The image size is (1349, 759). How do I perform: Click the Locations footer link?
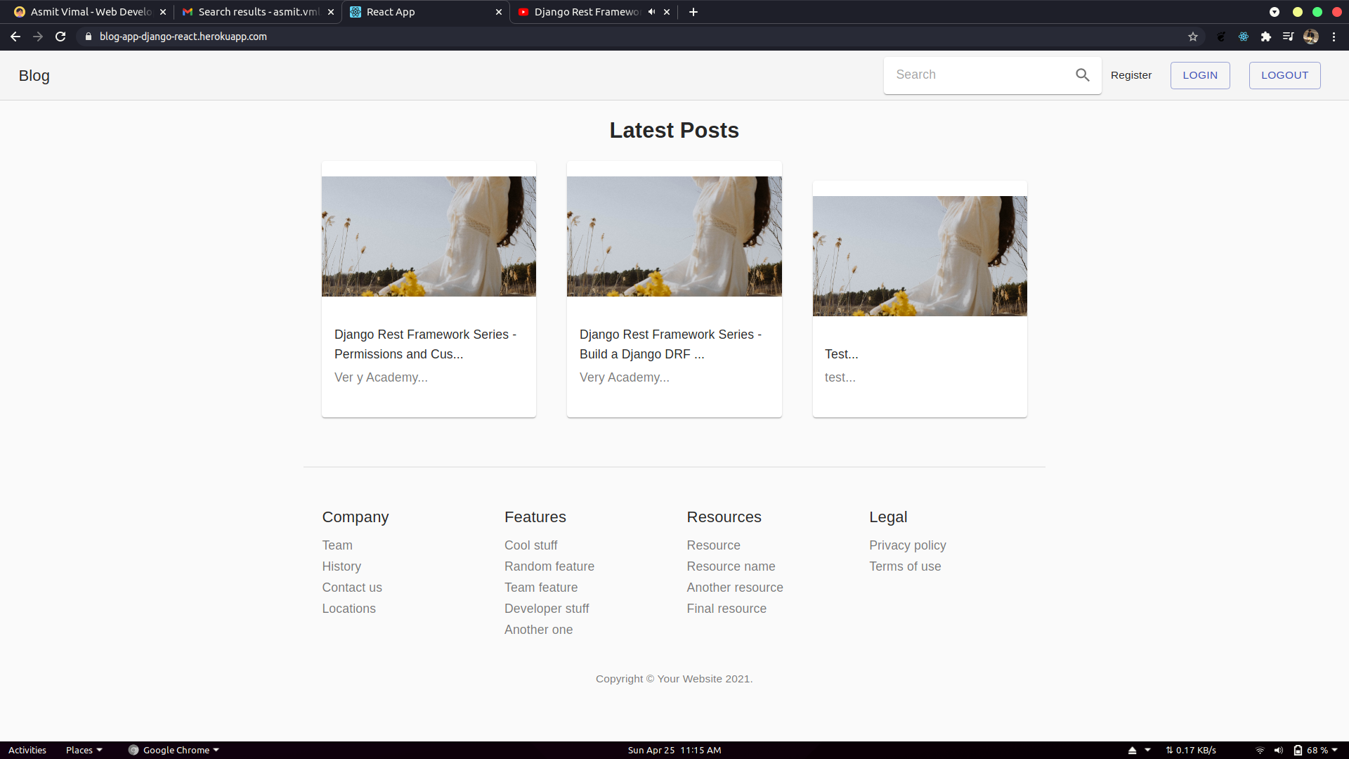click(x=348, y=609)
